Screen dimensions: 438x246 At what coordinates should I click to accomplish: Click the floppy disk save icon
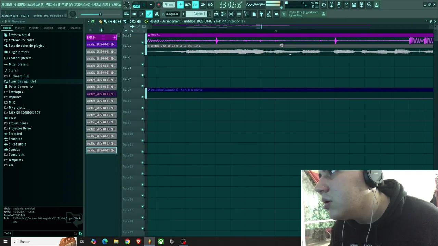pyautogui.click(x=354, y=5)
